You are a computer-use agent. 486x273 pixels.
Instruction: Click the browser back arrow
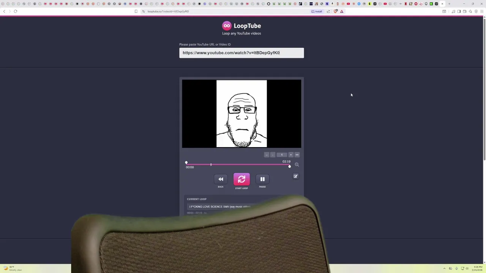coord(4,11)
